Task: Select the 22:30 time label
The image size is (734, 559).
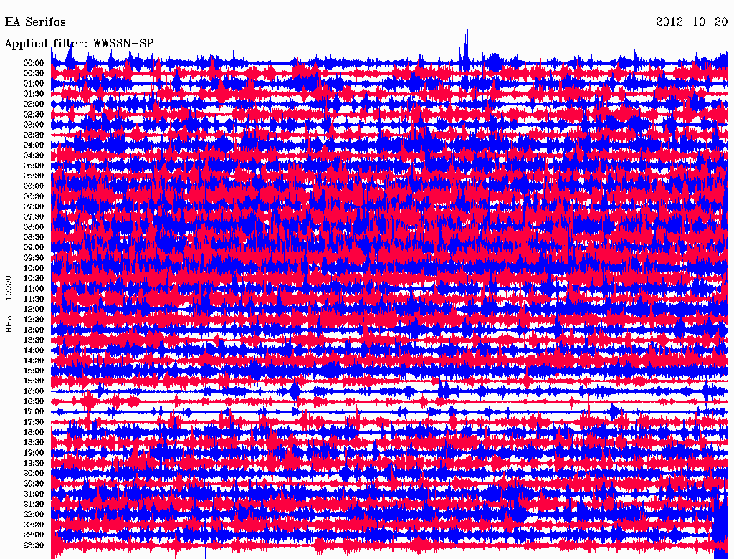Action: coord(34,525)
